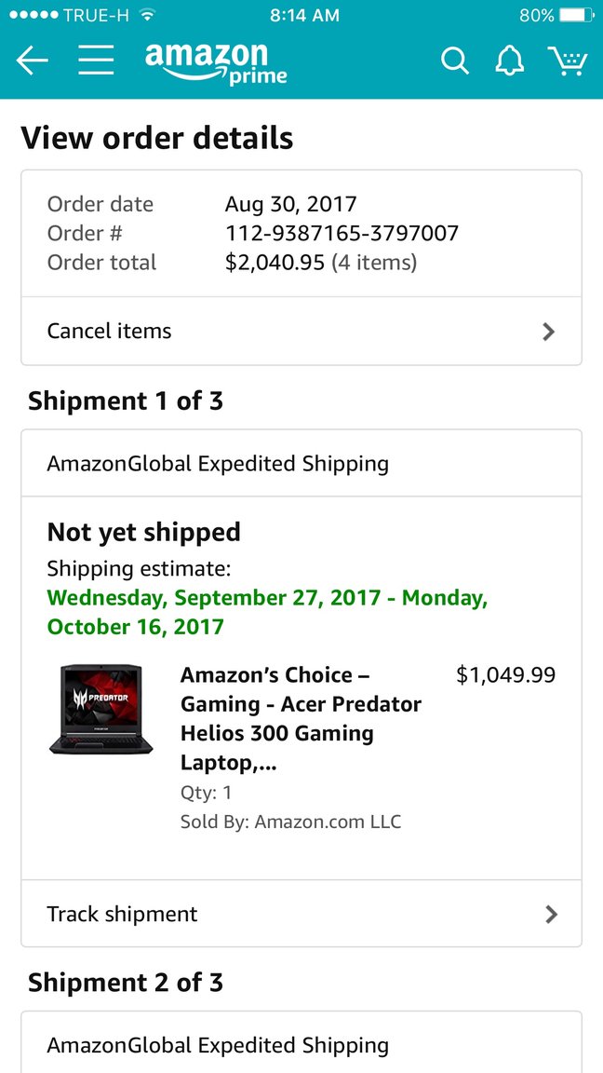
Task: Tap the Shipment 2 of 3 heading
Action: (x=126, y=983)
